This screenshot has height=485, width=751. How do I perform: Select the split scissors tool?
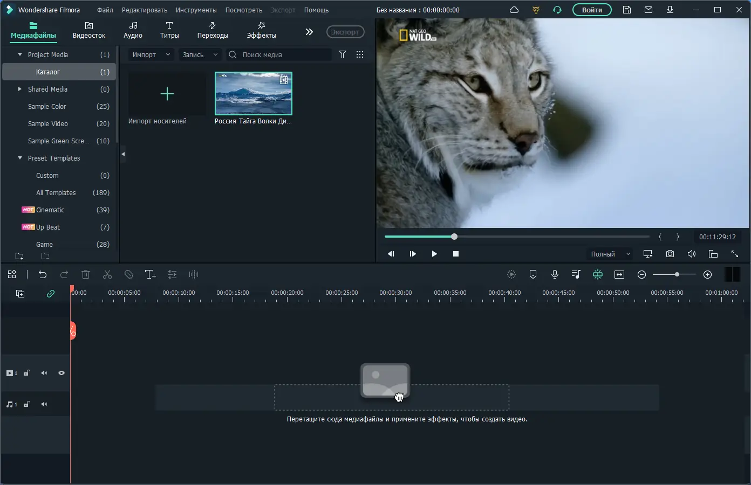coord(107,274)
